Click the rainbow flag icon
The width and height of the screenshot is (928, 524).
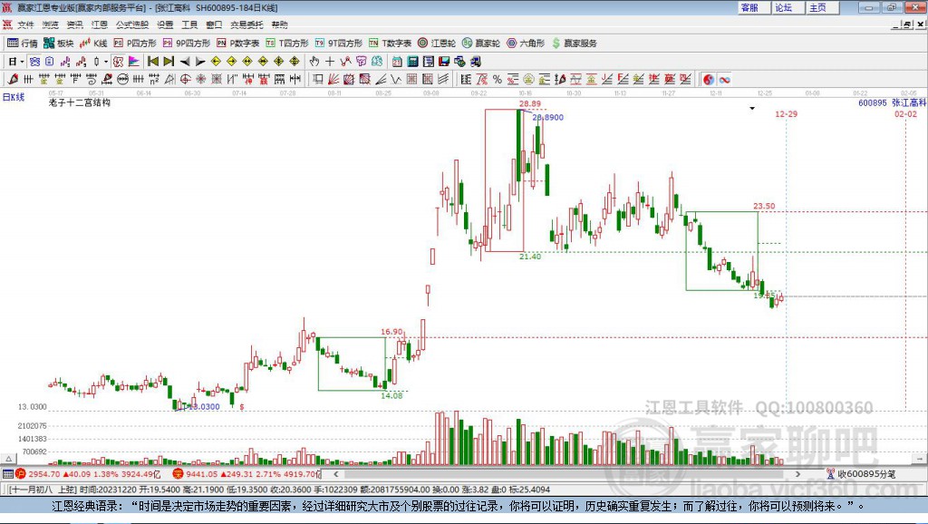click(x=134, y=62)
